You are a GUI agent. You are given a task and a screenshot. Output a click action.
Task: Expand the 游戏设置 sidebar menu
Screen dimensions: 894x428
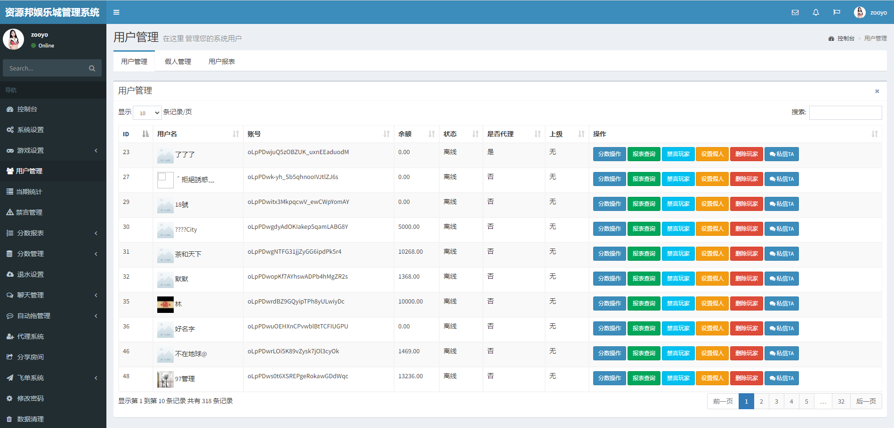click(x=53, y=150)
